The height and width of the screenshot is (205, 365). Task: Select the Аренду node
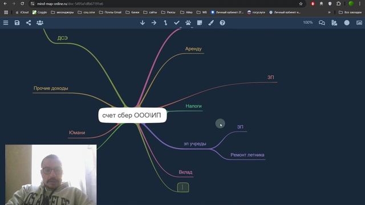click(x=193, y=49)
